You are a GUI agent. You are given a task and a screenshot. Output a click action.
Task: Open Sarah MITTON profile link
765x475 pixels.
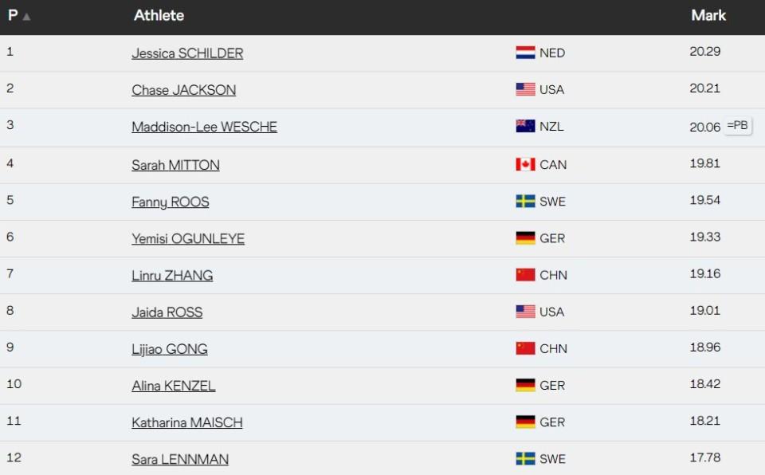click(x=175, y=165)
